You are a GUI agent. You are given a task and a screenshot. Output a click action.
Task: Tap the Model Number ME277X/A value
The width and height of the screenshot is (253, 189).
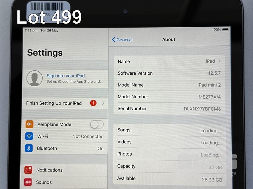coord(210,97)
